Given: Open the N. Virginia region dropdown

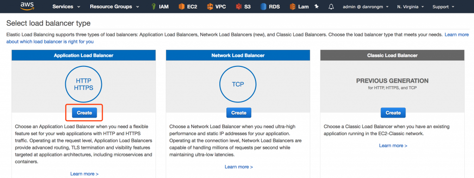Looking at the screenshot, I should coord(410,6).
